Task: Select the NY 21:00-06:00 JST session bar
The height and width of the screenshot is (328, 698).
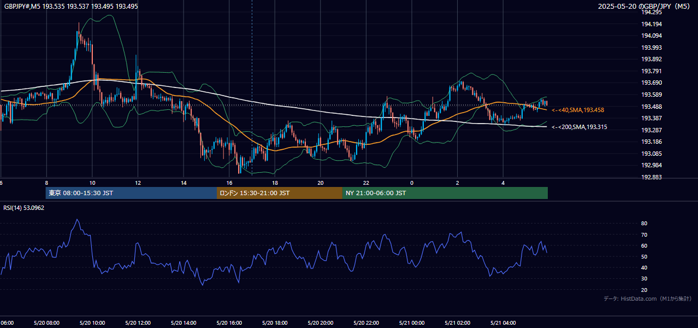Action: click(x=445, y=193)
